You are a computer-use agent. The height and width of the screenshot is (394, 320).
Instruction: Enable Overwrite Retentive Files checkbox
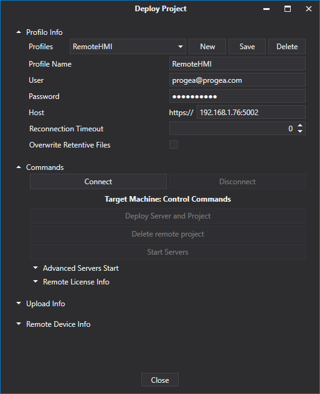coord(174,144)
